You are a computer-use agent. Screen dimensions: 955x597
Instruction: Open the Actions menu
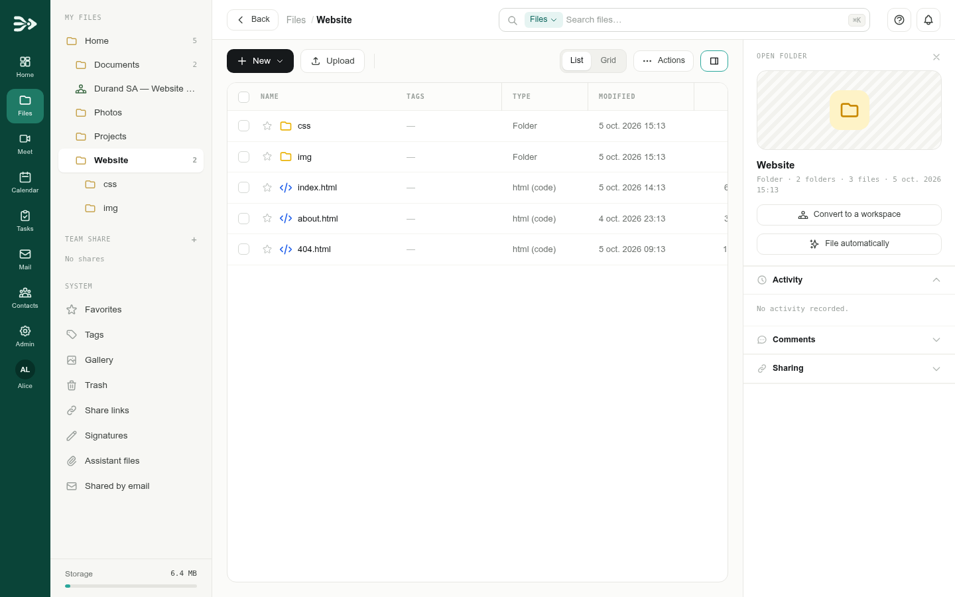coord(663,61)
